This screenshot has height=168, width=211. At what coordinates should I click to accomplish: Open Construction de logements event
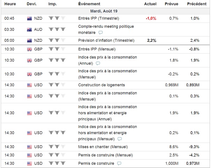(x=101, y=85)
